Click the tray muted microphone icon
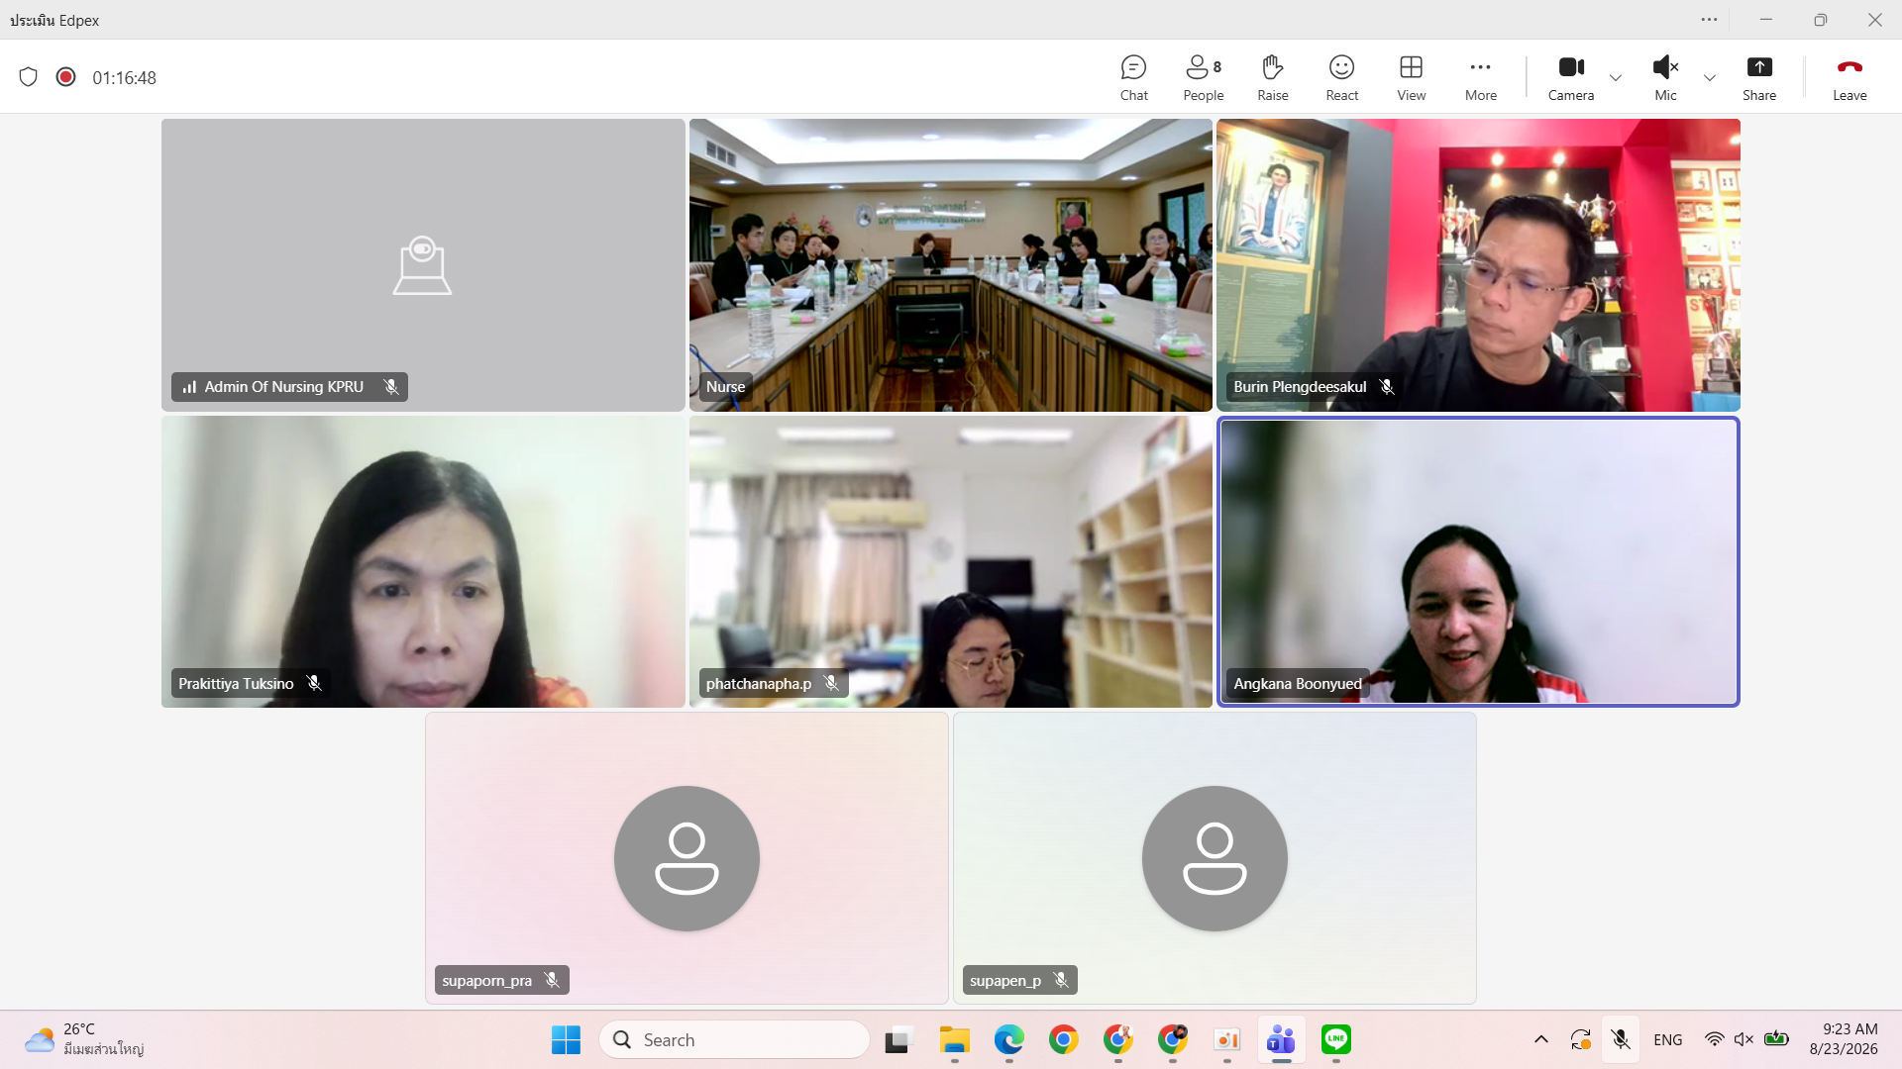 coord(1620,1039)
